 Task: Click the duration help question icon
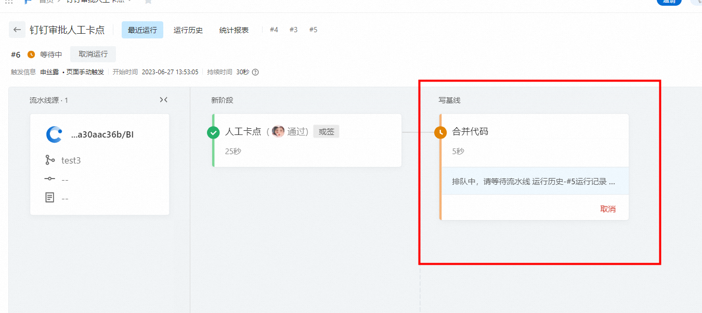[x=255, y=72]
